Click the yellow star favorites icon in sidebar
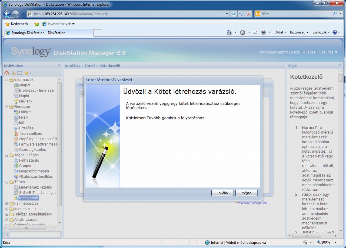The width and height of the screenshot is (346, 248). click(26, 73)
